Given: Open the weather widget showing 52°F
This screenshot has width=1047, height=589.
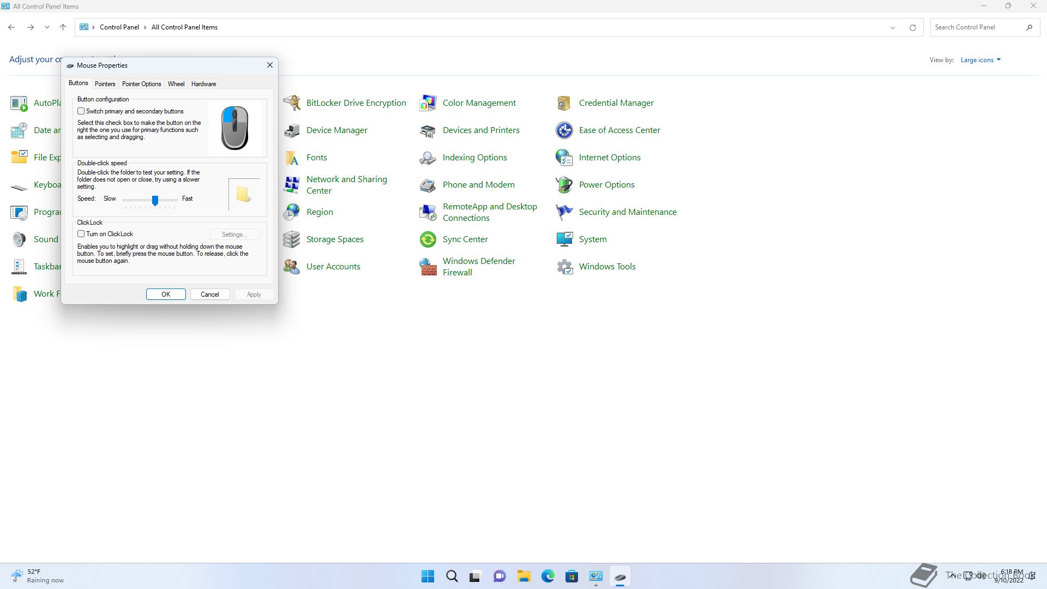Looking at the screenshot, I should coord(37,576).
